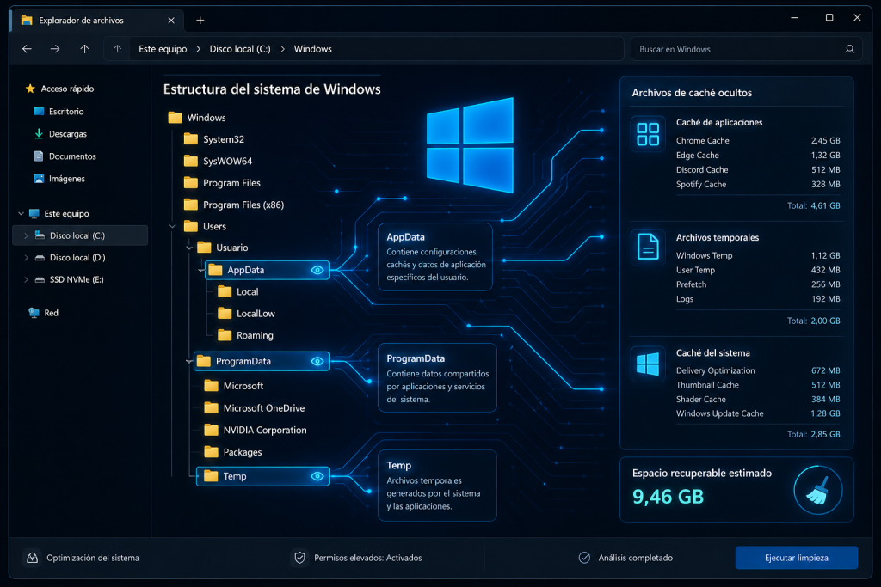Click the Descargas download arrow icon
The height and width of the screenshot is (587, 881).
[x=39, y=133]
